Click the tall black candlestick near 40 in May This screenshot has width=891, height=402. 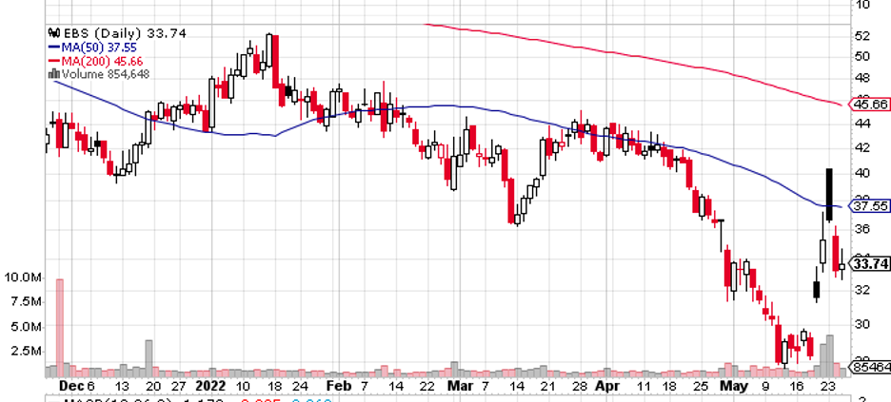click(829, 195)
